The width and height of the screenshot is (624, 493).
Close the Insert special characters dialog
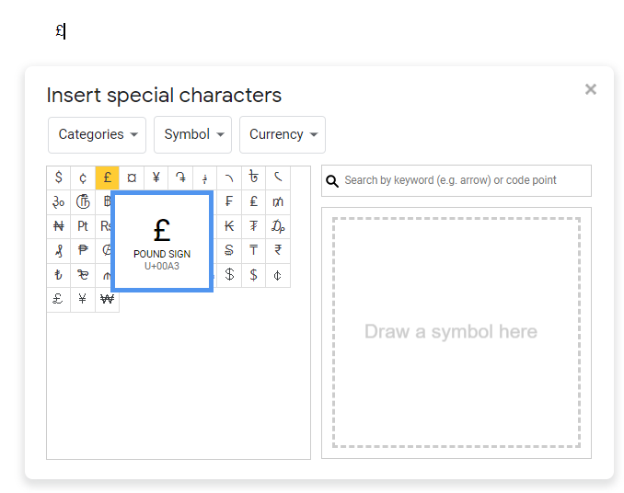tap(591, 89)
